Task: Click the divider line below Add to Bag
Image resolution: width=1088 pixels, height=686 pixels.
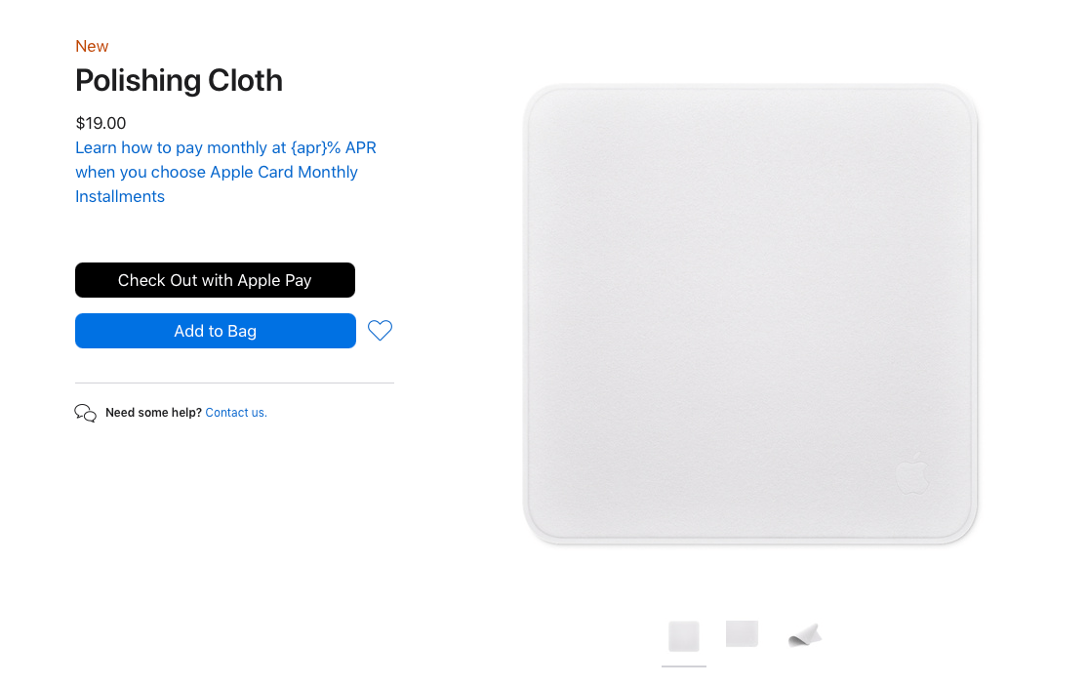Action: tap(234, 383)
